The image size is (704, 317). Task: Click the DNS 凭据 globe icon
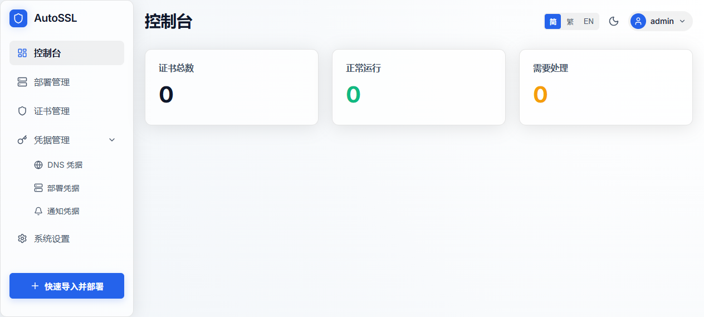[x=38, y=165]
